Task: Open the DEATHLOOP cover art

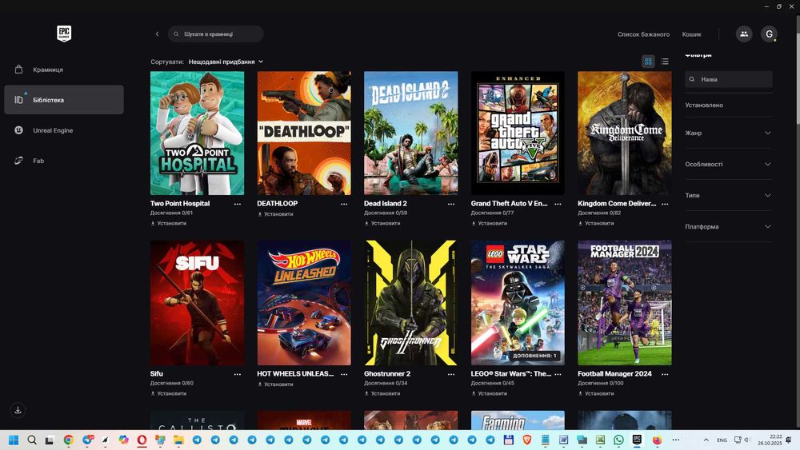Action: coord(304,133)
